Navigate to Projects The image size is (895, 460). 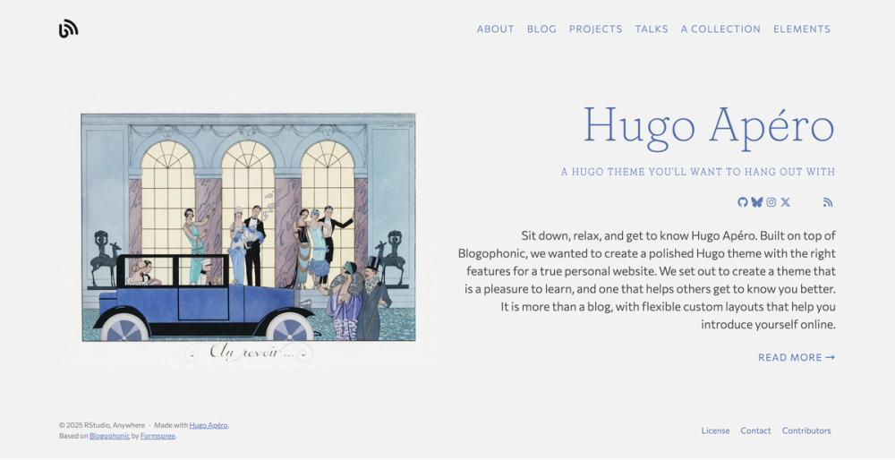595,30
